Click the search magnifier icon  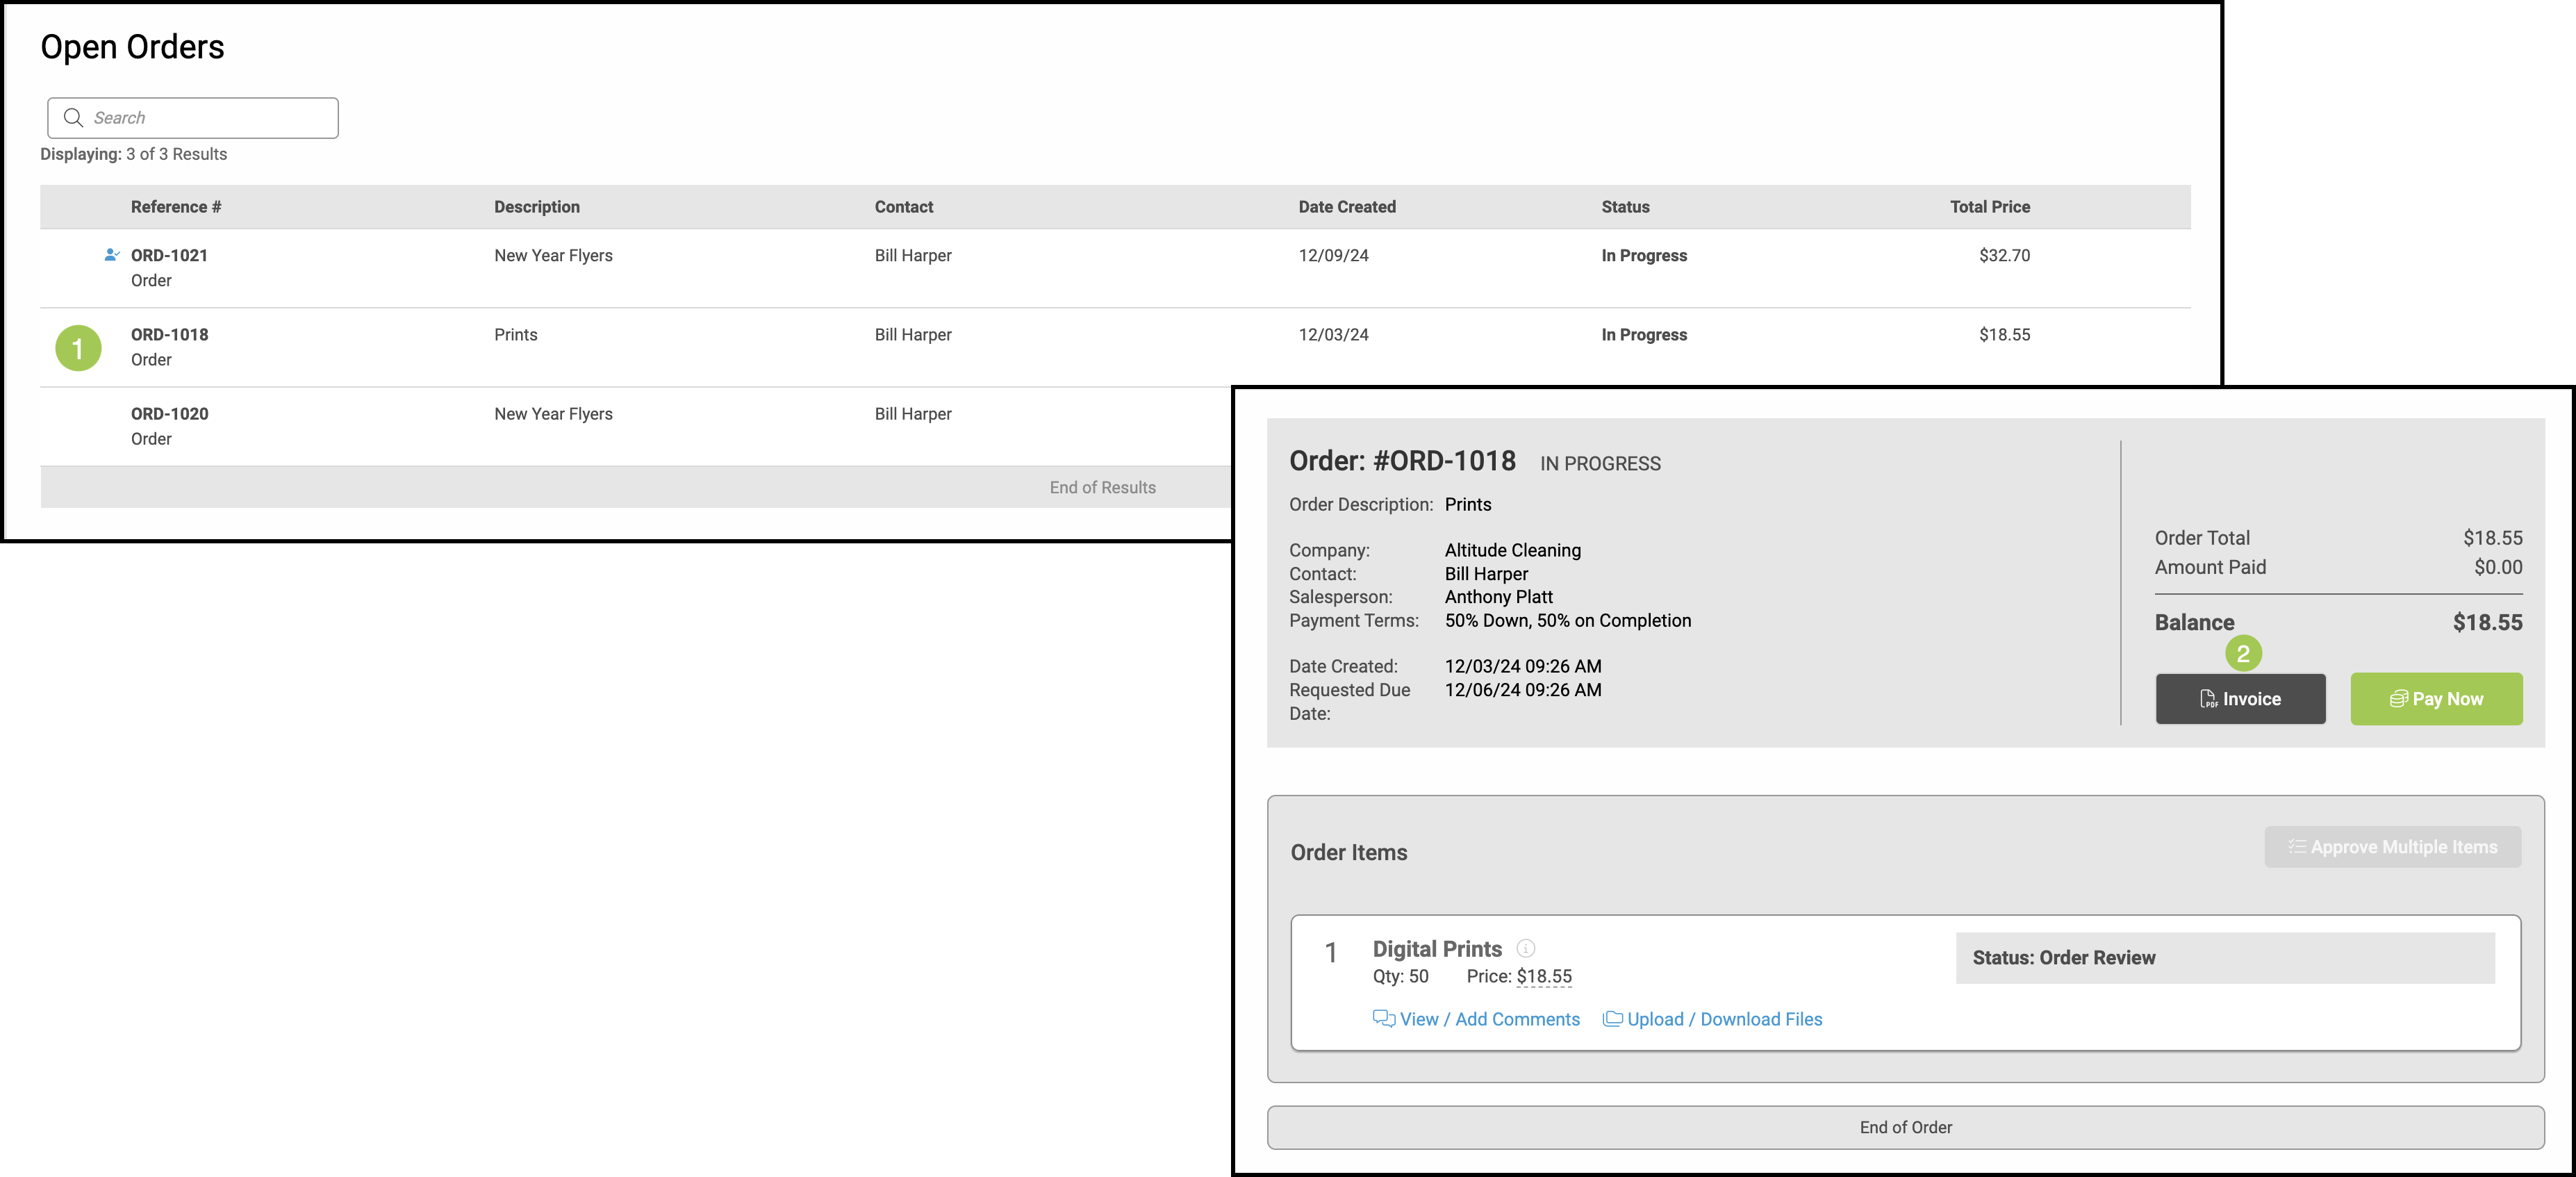tap(73, 118)
